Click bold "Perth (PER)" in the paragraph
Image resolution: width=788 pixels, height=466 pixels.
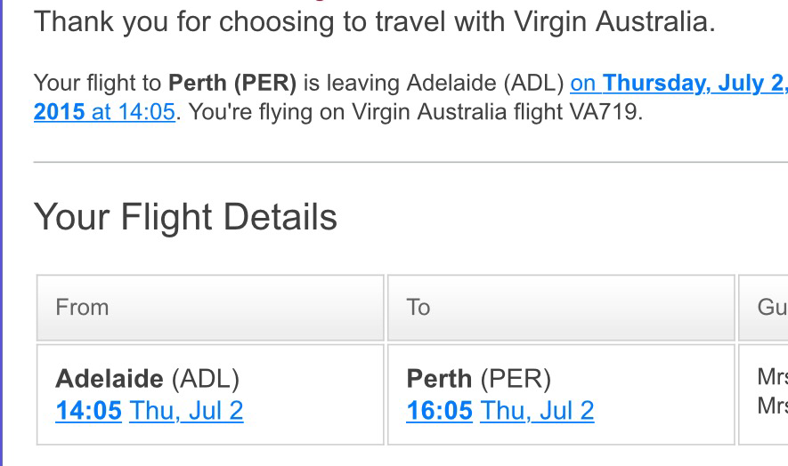click(x=232, y=84)
